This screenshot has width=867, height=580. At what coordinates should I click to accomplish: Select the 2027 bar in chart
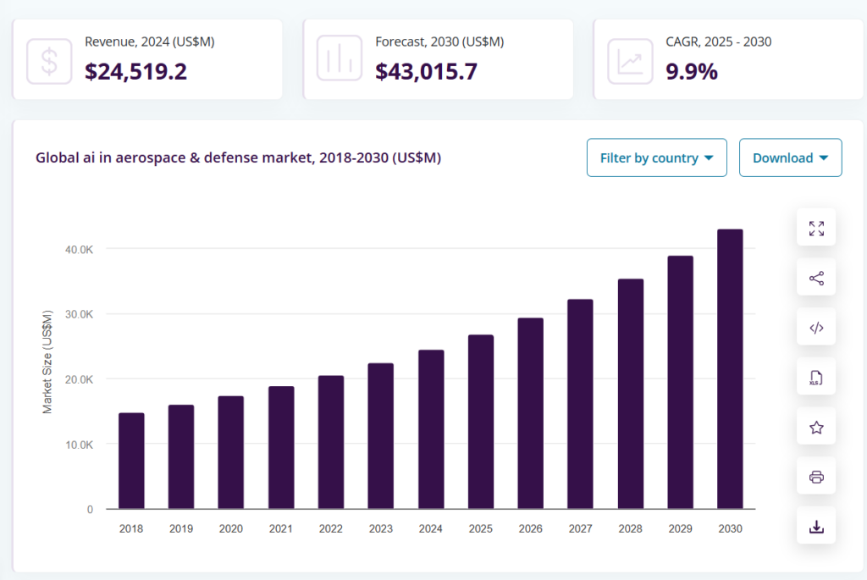(x=580, y=404)
